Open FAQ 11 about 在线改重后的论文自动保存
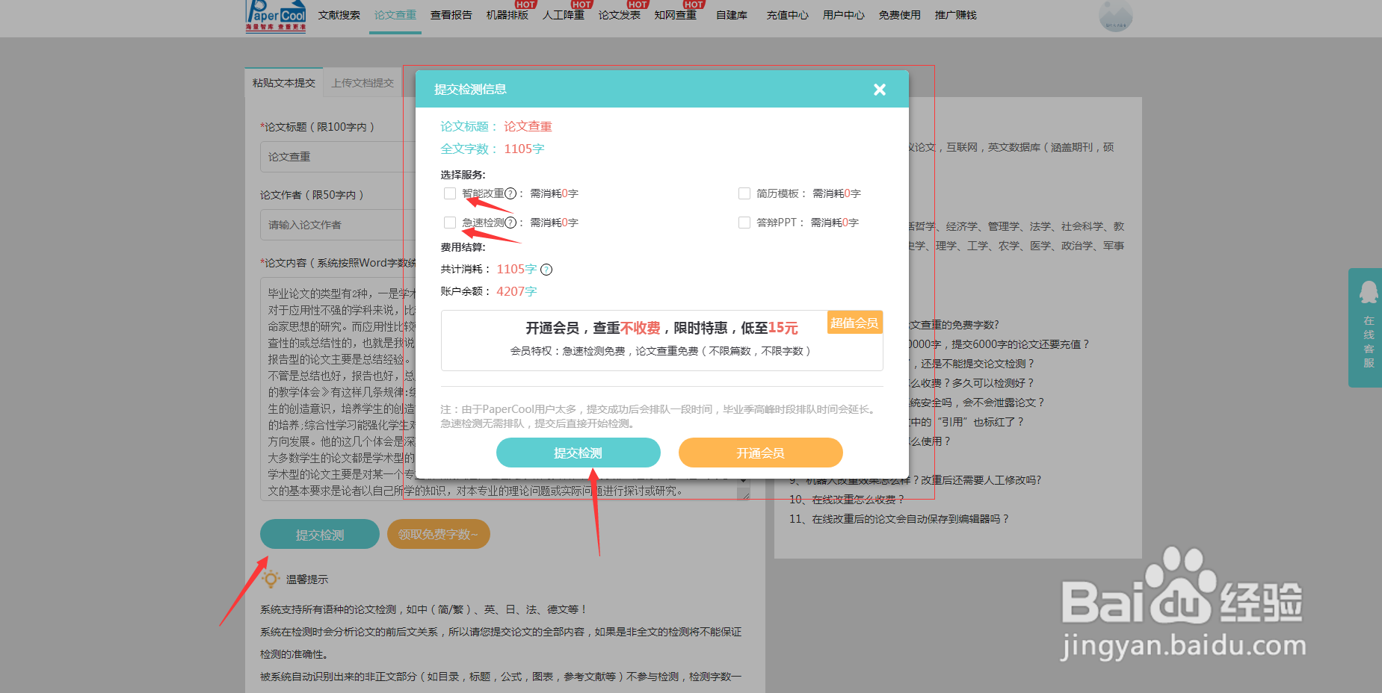 click(899, 519)
